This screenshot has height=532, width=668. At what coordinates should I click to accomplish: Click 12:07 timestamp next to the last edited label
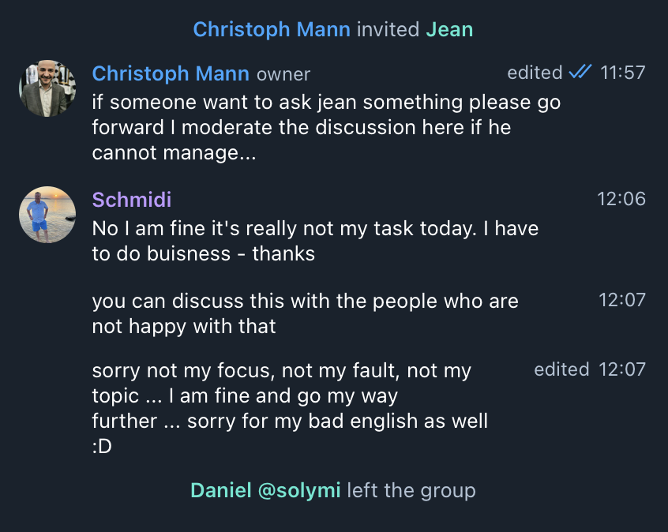pos(622,369)
